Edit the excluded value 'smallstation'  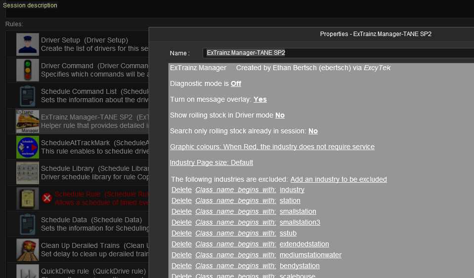298,212
